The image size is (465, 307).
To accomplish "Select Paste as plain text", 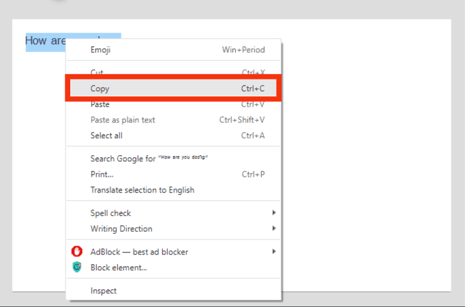I will pos(123,120).
